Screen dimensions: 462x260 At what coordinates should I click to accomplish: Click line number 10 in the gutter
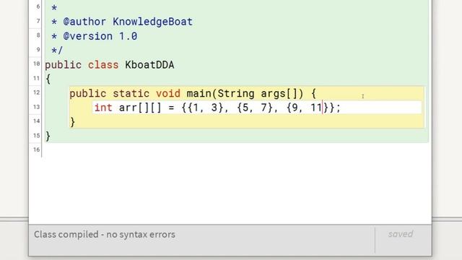tap(36, 64)
